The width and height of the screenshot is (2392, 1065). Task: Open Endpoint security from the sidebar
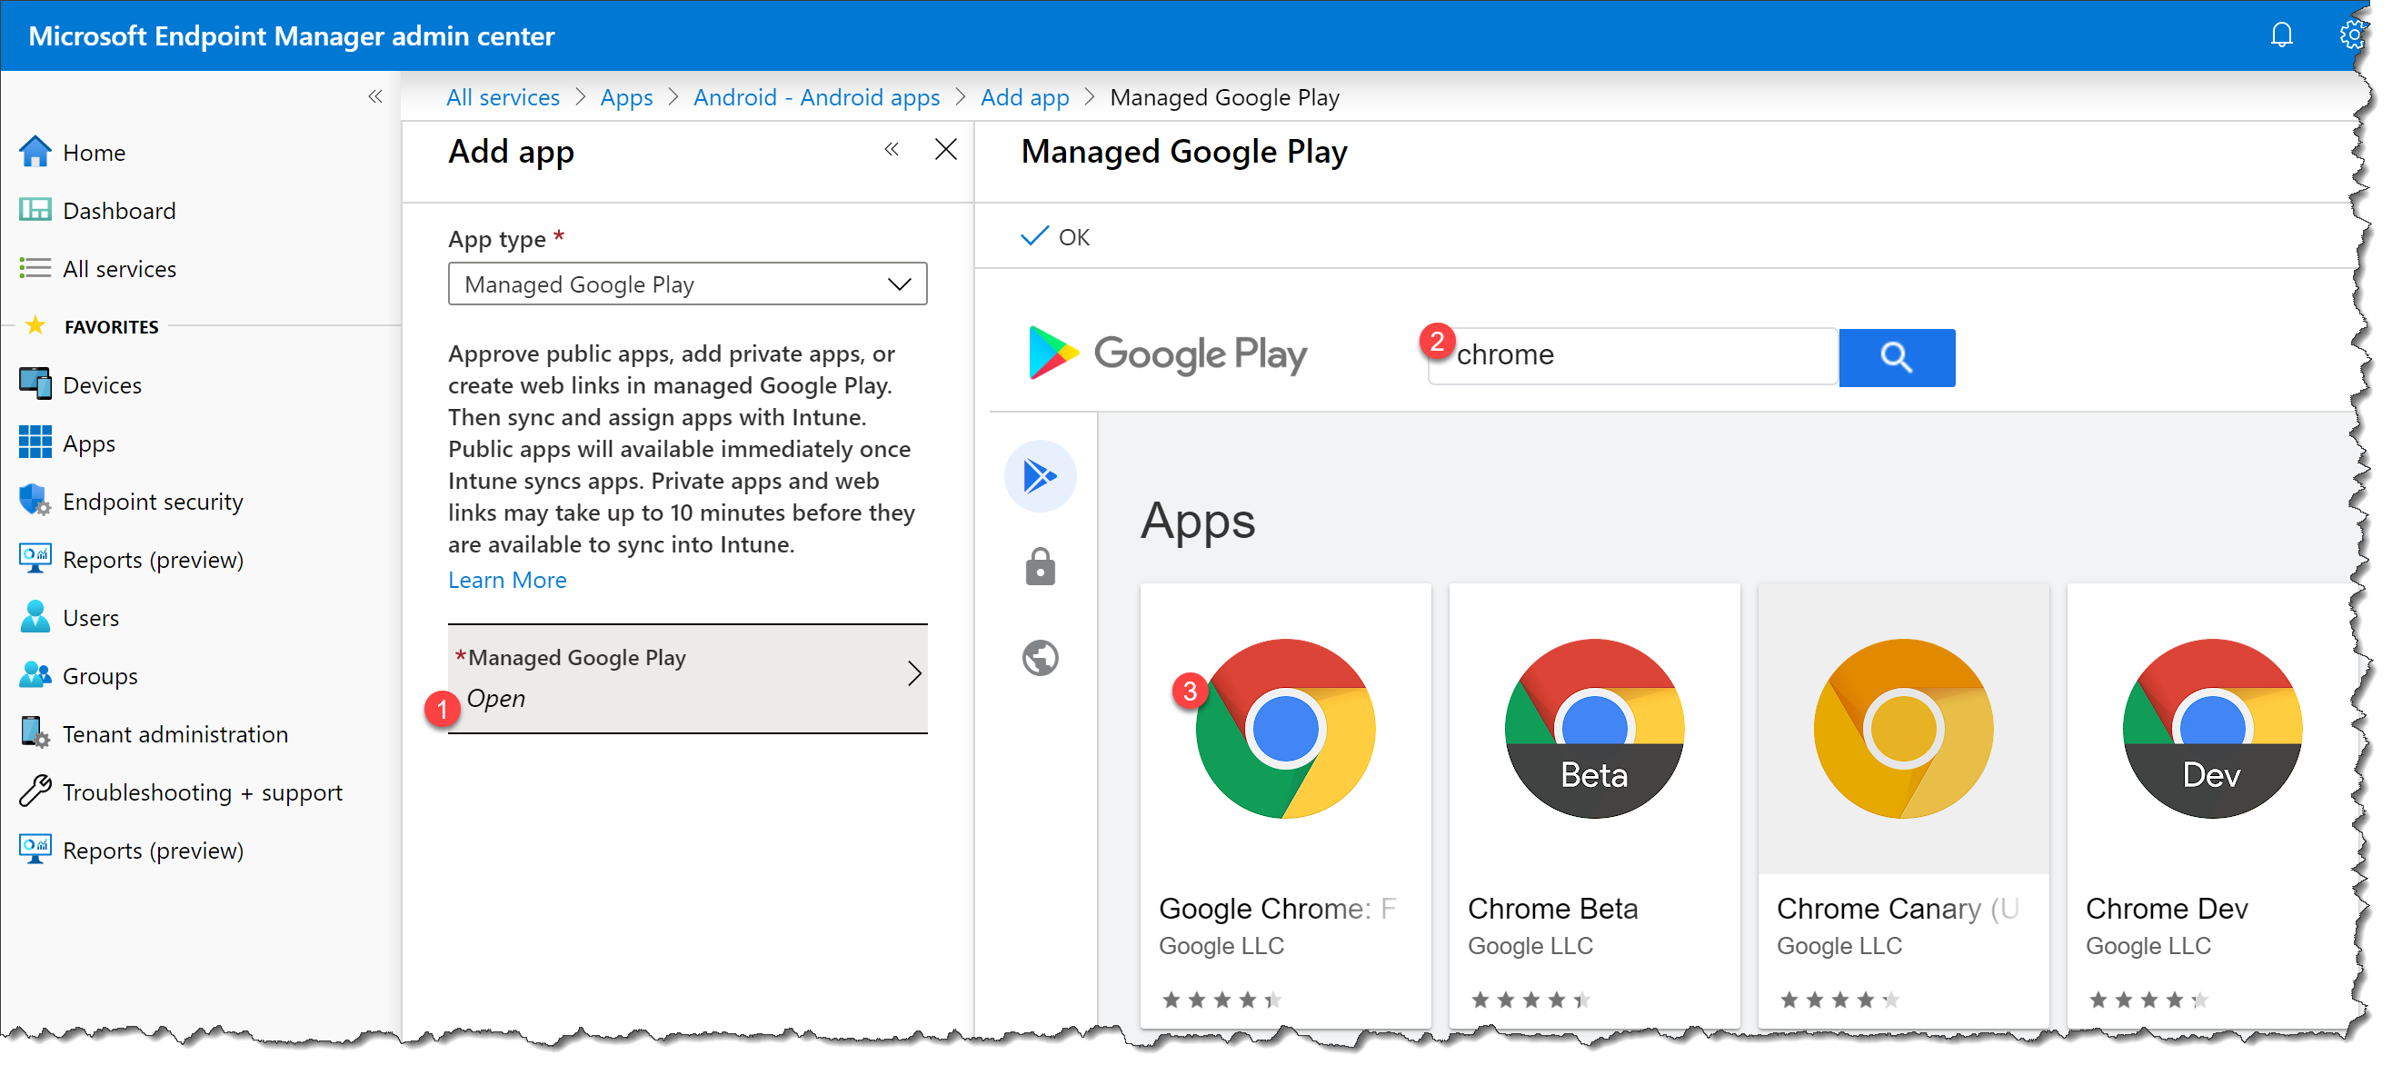tap(152, 501)
